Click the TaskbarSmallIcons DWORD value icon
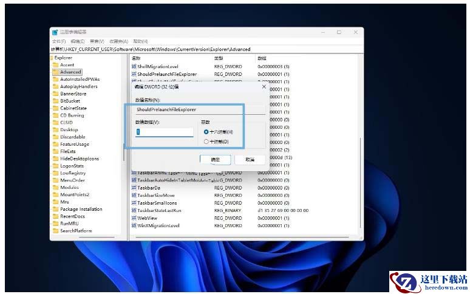The height and width of the screenshot is (294, 470). [134, 203]
